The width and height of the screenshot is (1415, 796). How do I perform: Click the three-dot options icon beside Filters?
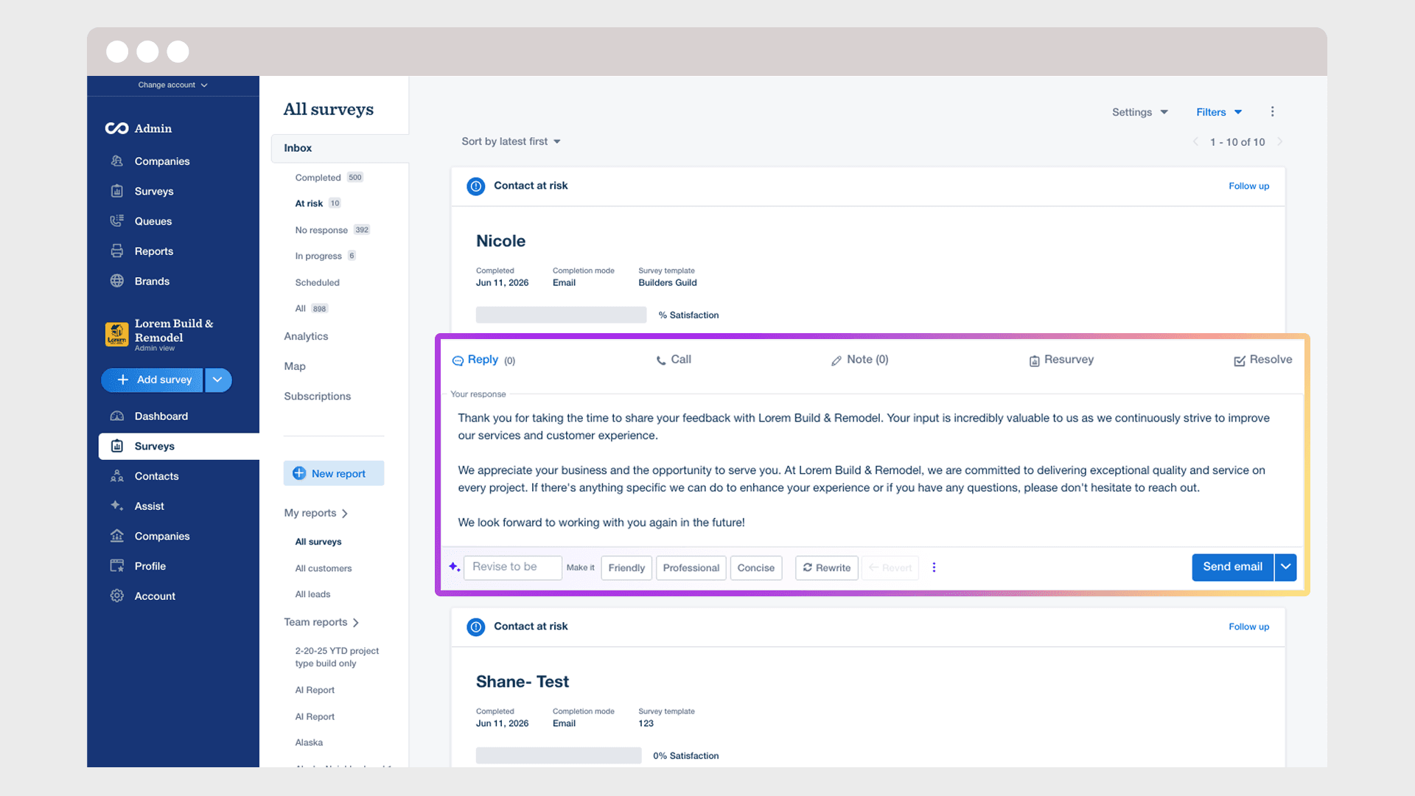[x=1272, y=111]
